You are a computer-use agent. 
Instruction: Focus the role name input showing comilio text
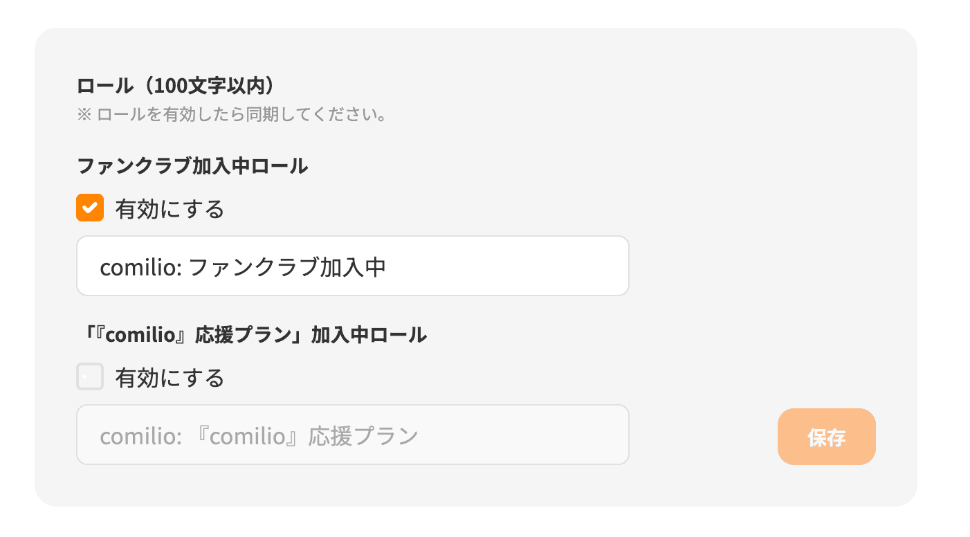(x=352, y=266)
